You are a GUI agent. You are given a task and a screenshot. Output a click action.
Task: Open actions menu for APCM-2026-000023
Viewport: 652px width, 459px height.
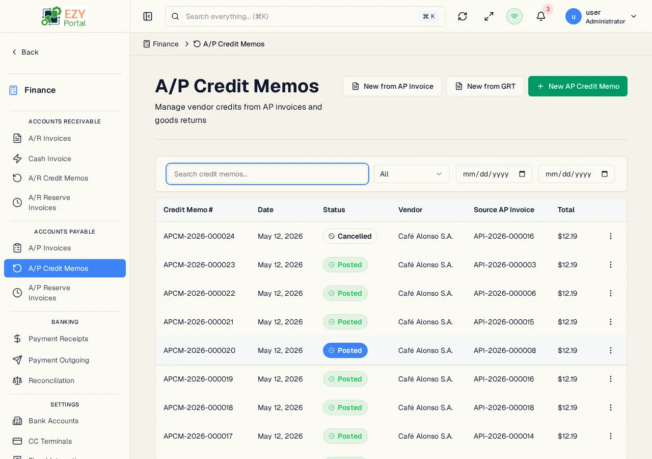click(x=611, y=265)
